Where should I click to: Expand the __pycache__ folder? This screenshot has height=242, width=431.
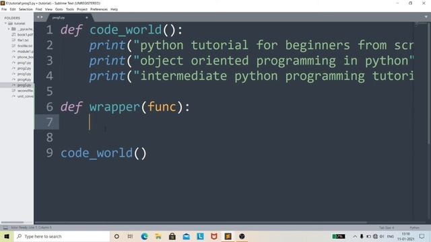coord(9,29)
